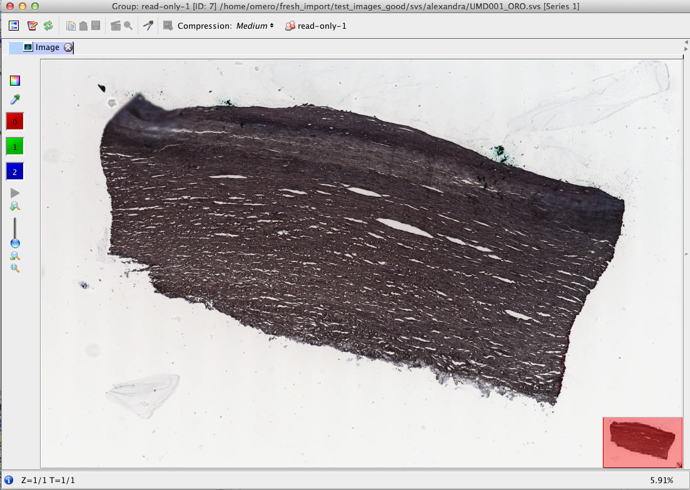Open the rendering settings icon

[14, 26]
